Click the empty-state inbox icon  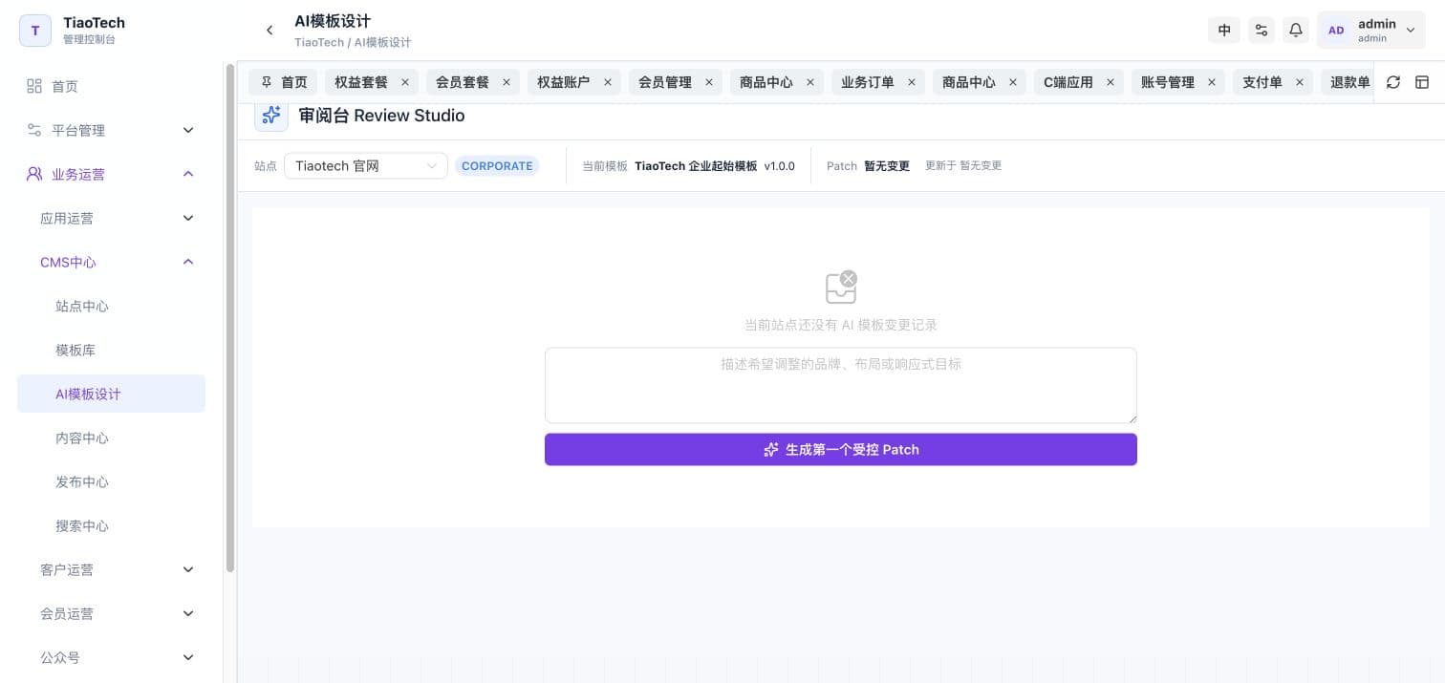click(841, 288)
